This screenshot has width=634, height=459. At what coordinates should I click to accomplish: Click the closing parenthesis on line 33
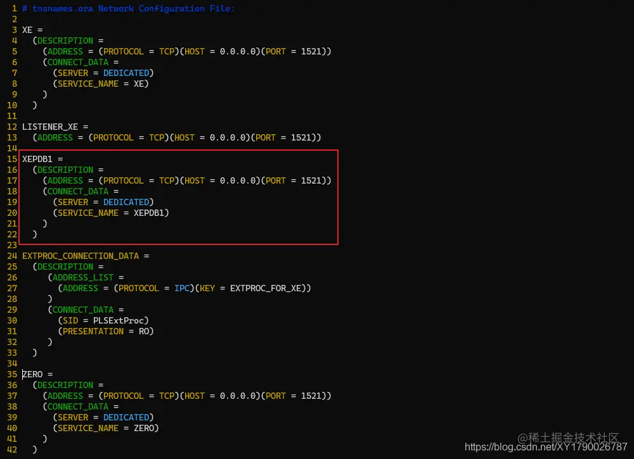click(x=35, y=353)
